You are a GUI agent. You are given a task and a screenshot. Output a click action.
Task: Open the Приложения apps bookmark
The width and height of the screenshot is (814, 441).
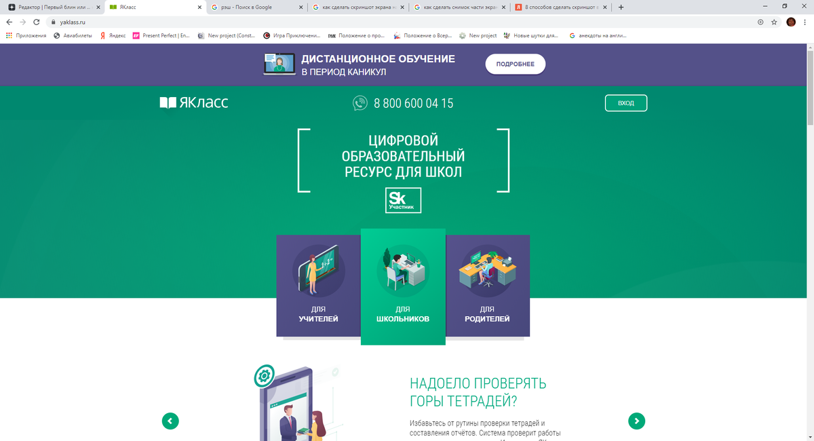pyautogui.click(x=26, y=35)
